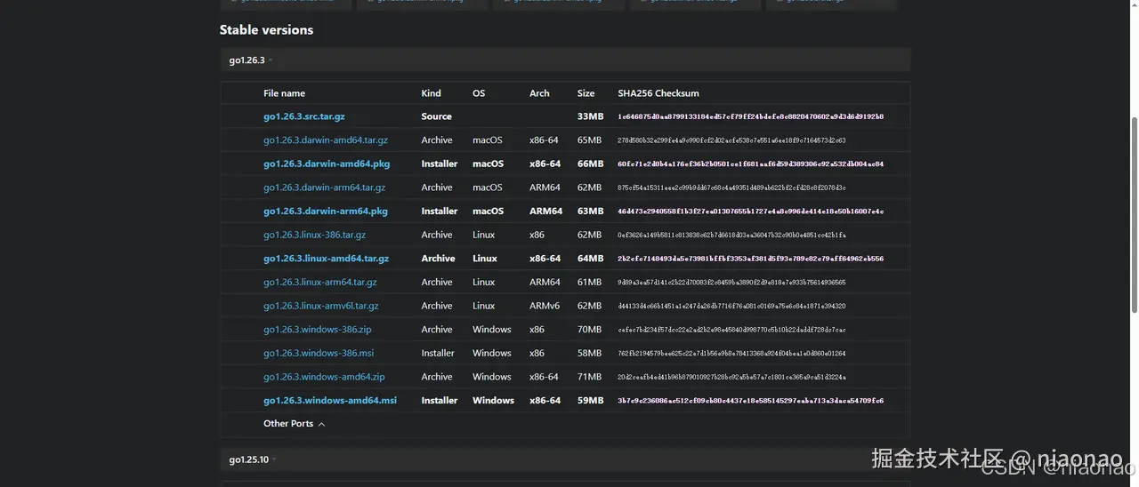Image resolution: width=1139 pixels, height=487 pixels.
Task: Download go1.26.3.darwin-amd64.pkg installer
Action: 327,164
